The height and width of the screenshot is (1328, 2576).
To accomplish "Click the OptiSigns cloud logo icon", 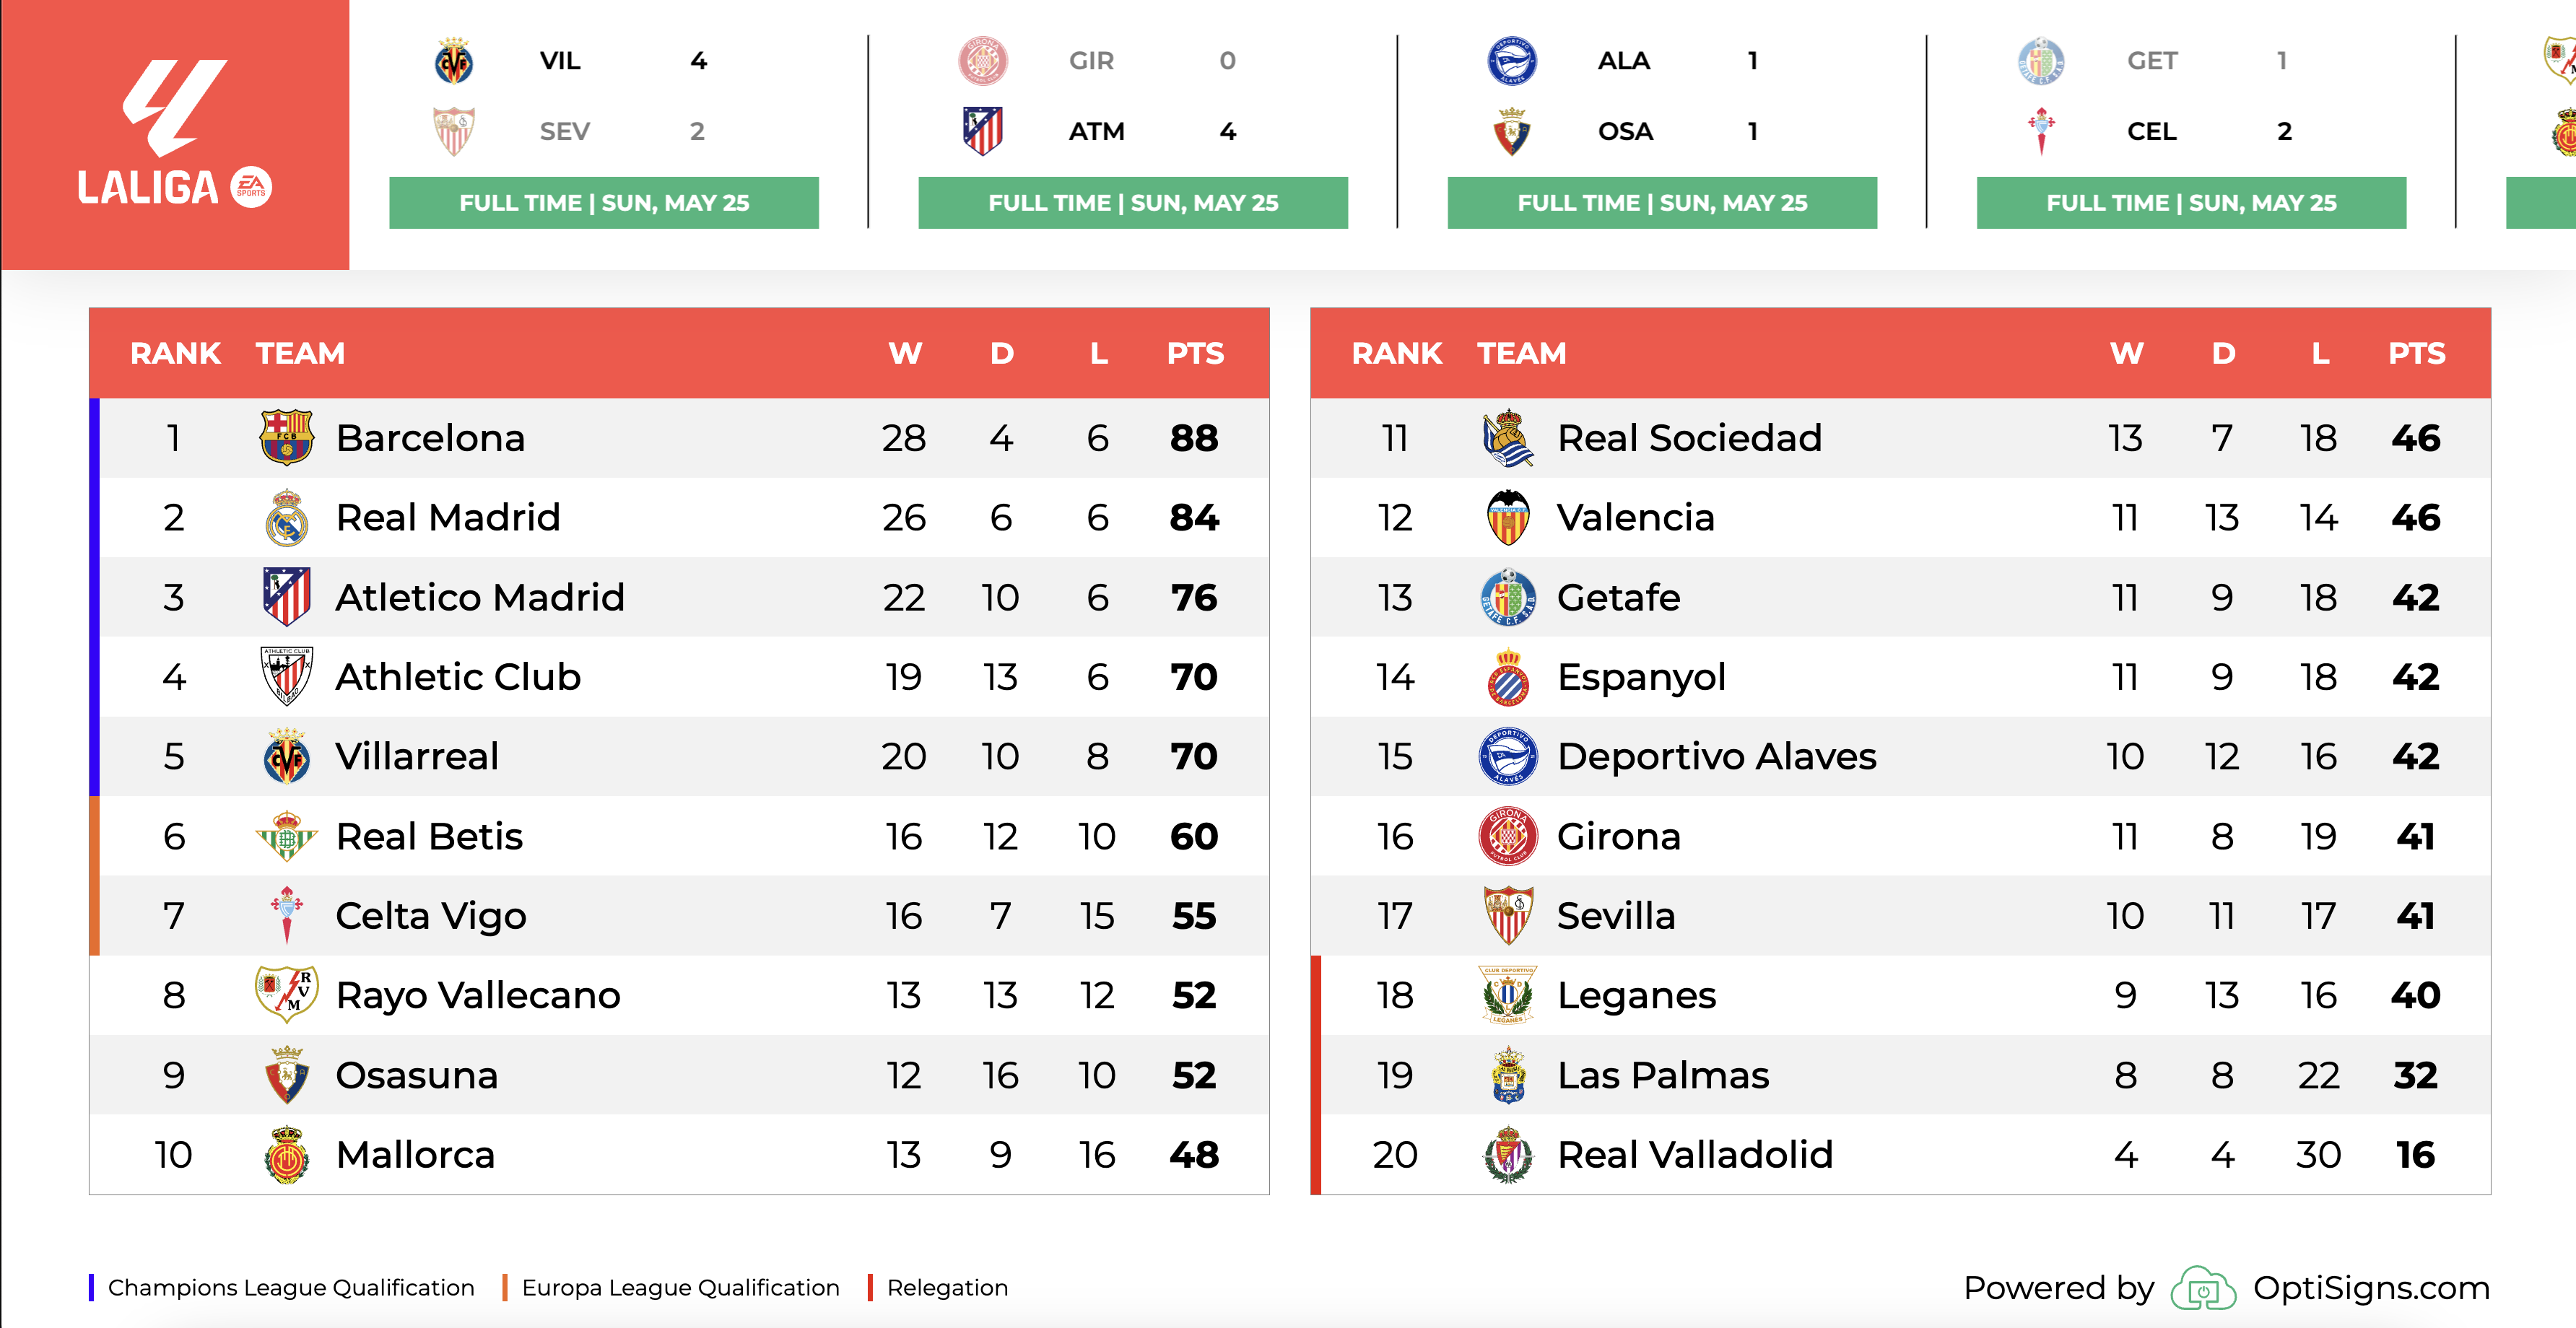I will pyautogui.click(x=2203, y=1288).
